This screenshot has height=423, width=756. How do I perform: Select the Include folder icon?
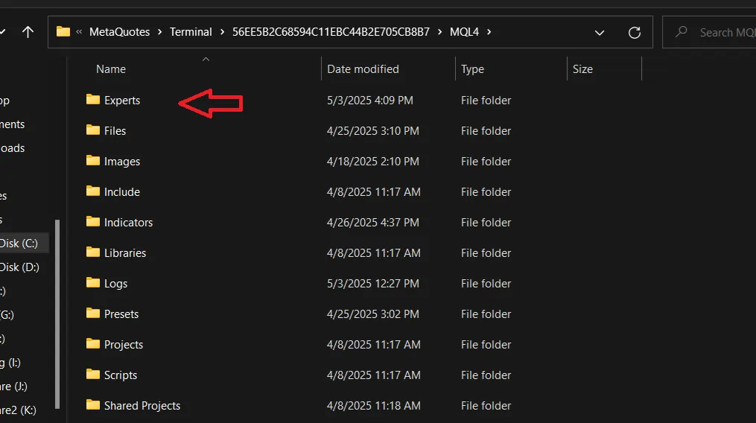click(93, 191)
